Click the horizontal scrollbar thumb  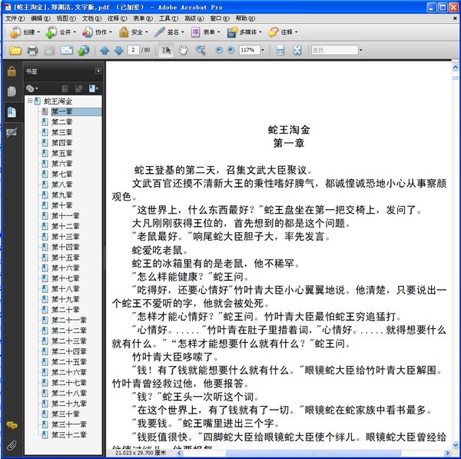coord(313,453)
